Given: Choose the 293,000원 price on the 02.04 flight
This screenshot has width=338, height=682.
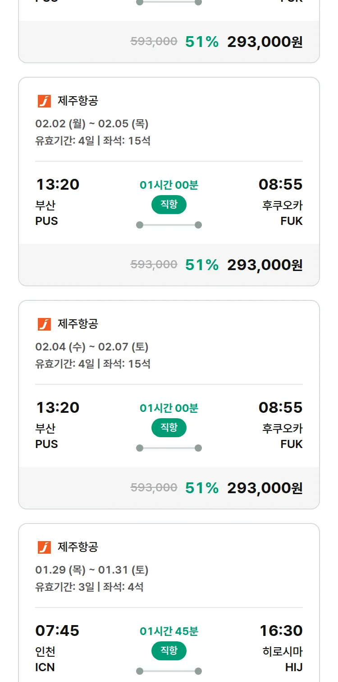Looking at the screenshot, I should pos(265,488).
